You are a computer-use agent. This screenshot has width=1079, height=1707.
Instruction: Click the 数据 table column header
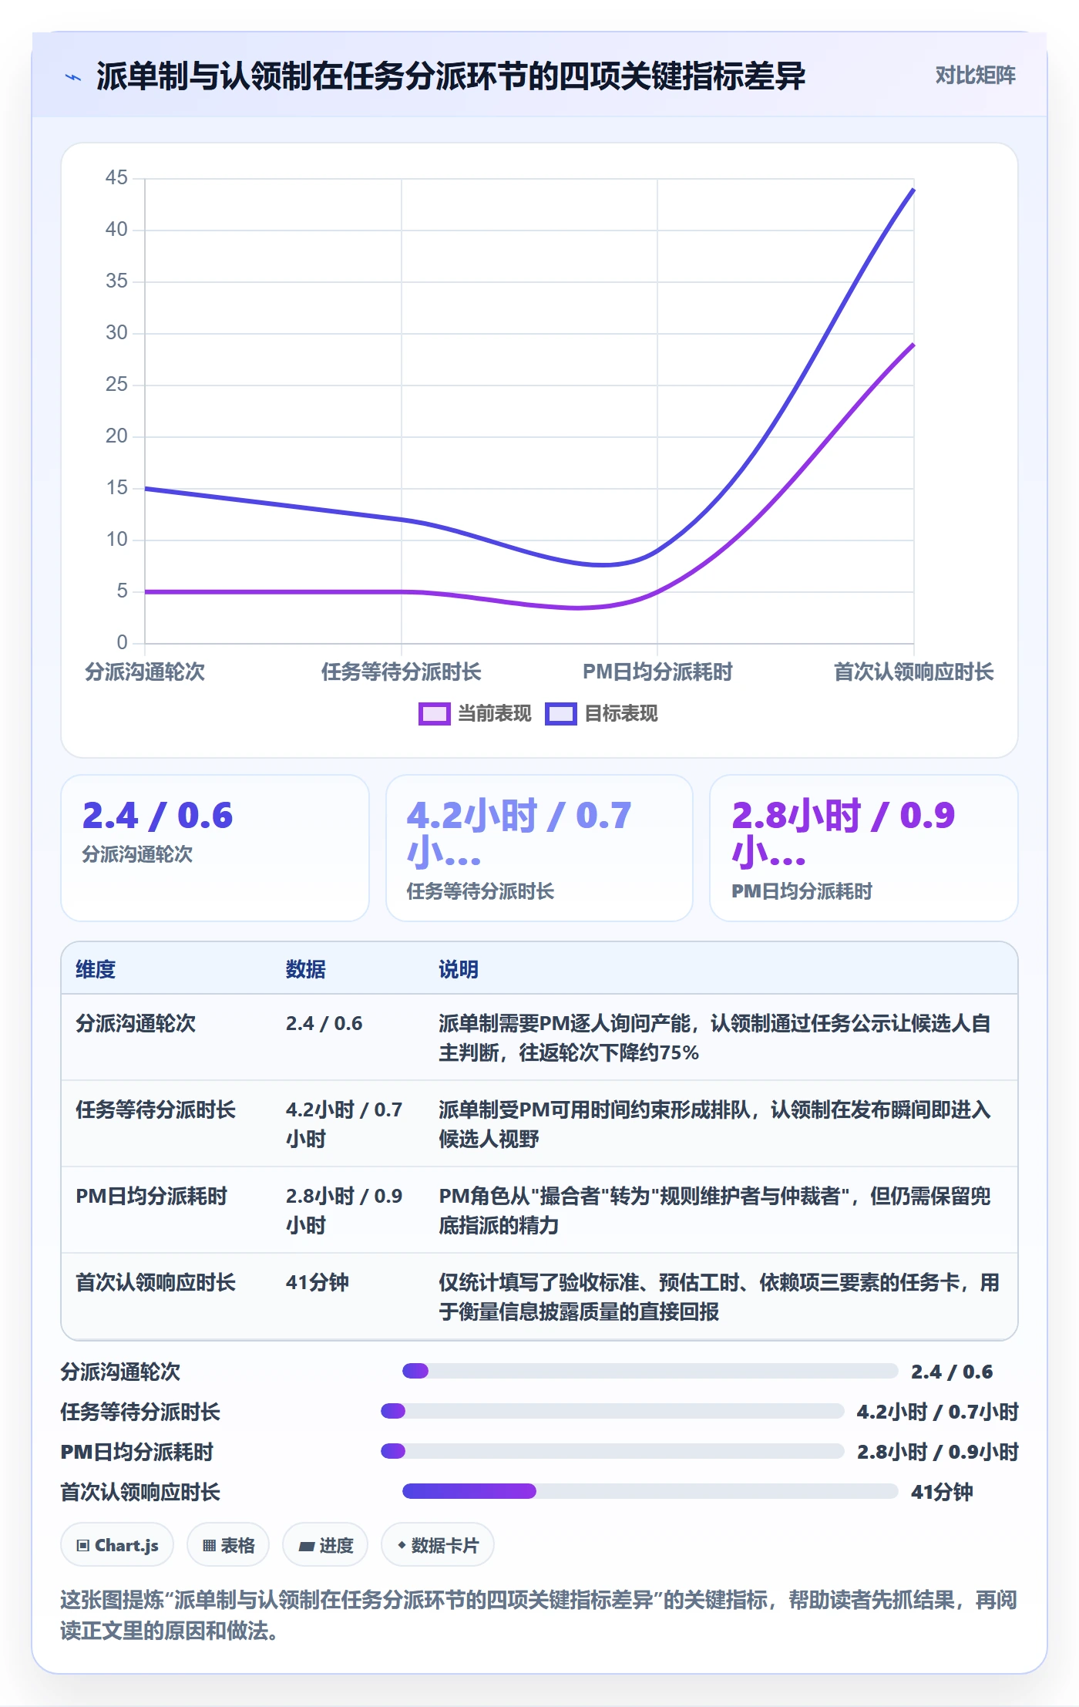coord(305,969)
